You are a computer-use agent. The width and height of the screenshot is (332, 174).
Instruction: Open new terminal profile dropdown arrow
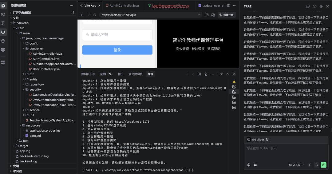point(193,74)
